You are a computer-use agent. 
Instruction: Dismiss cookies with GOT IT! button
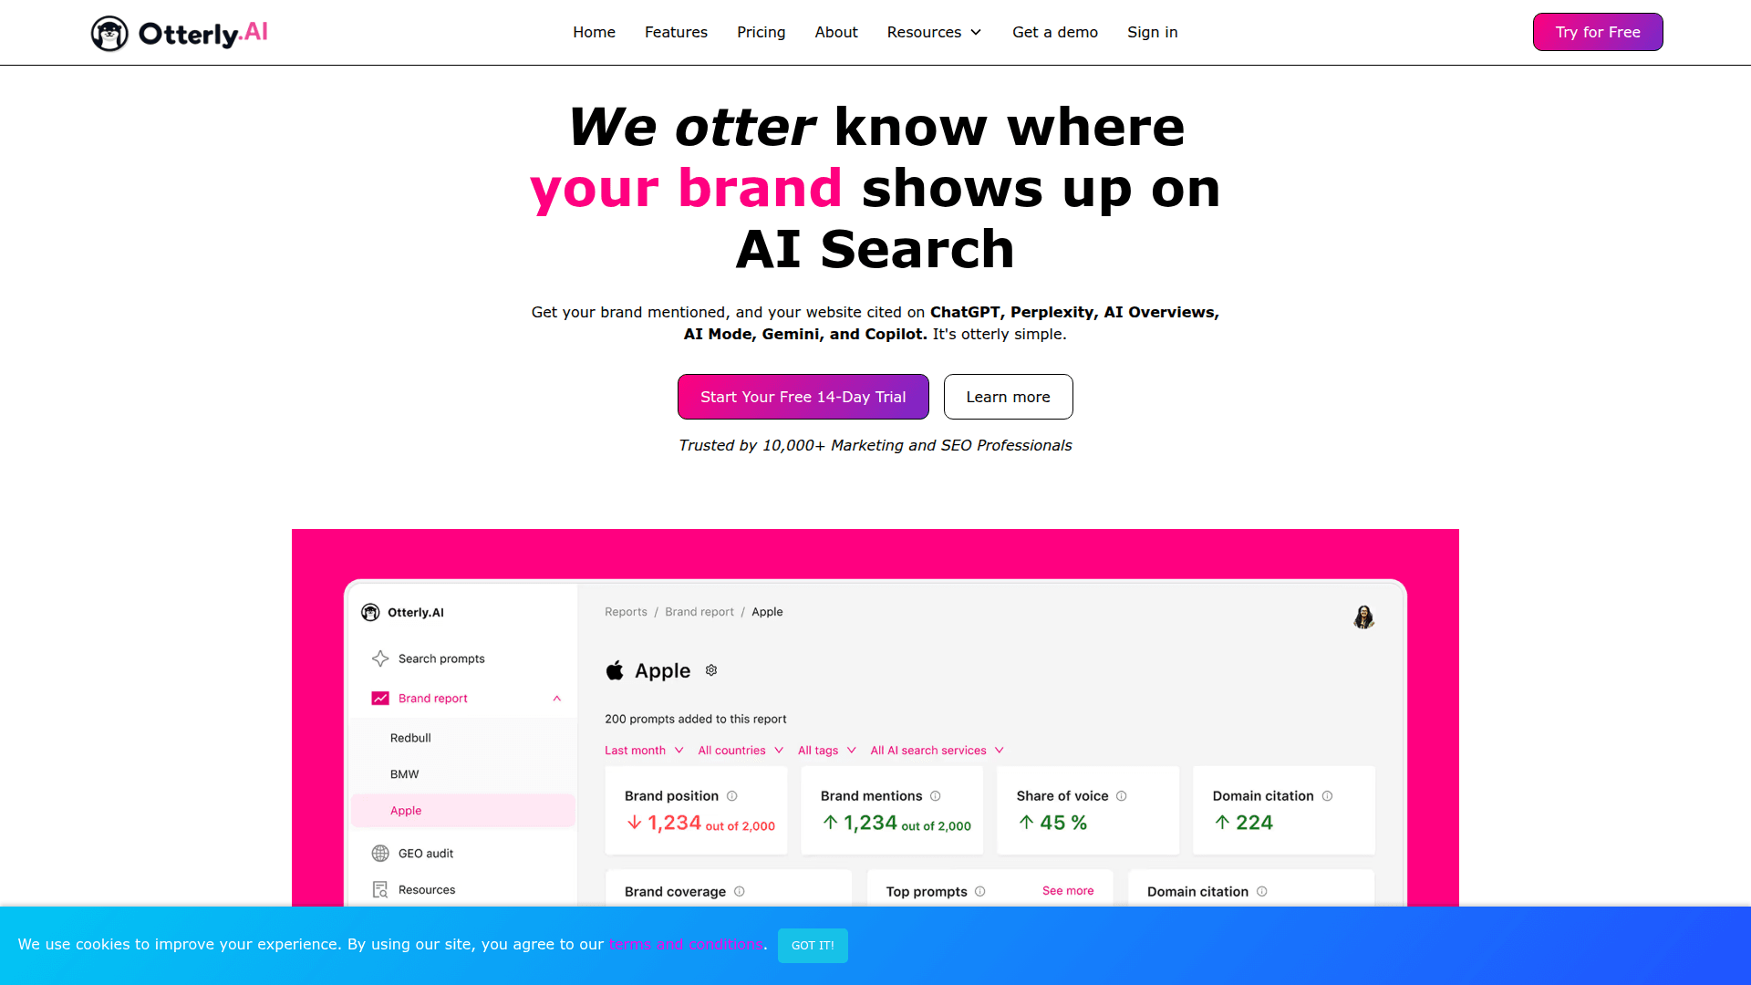pos(813,945)
